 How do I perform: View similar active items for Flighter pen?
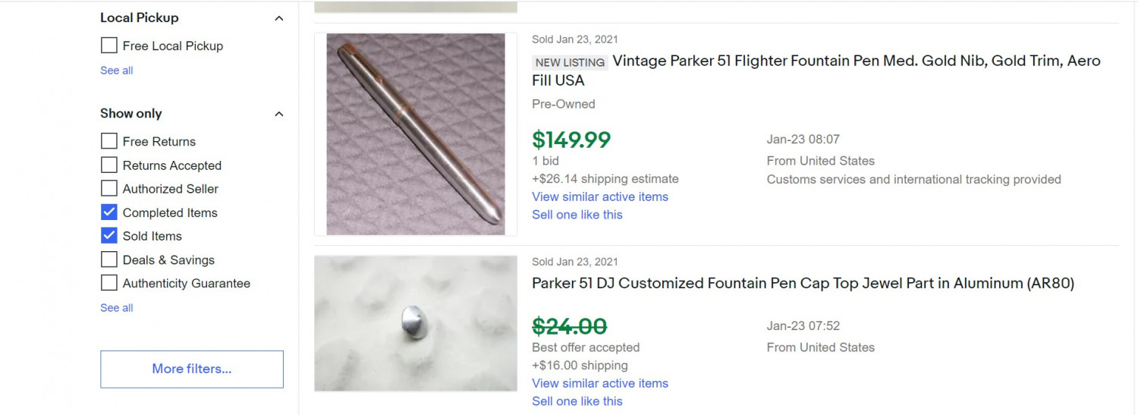click(x=600, y=196)
